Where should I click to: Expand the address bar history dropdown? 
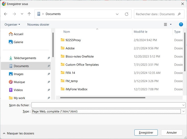[x=117, y=14]
